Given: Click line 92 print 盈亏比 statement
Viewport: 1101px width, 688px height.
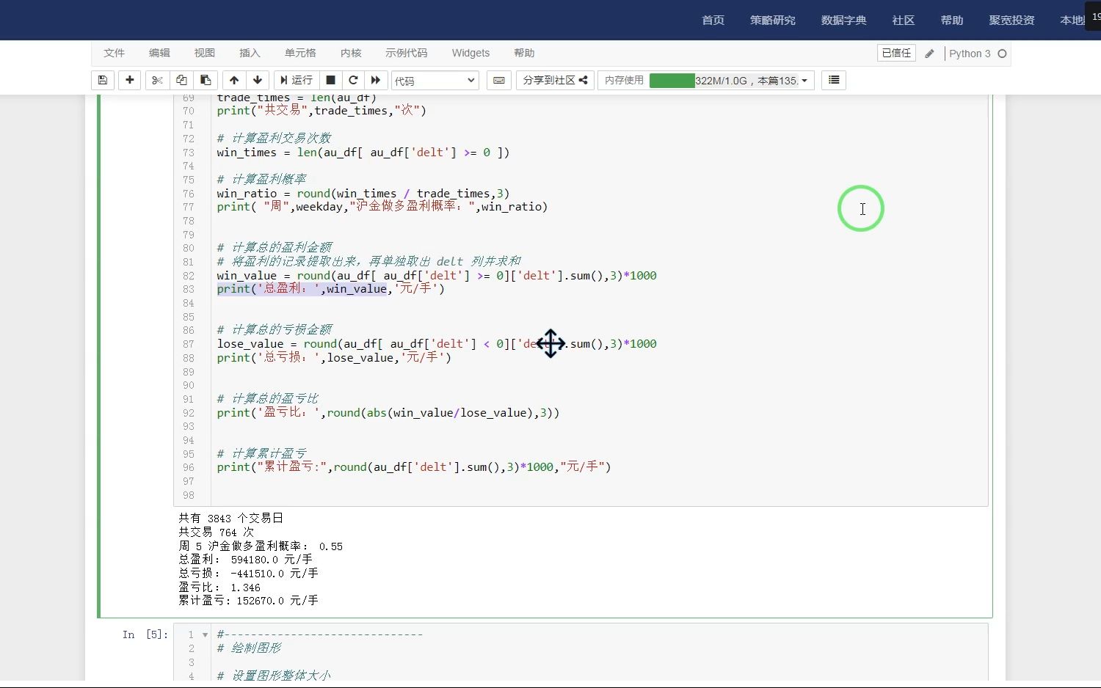Looking at the screenshot, I should point(388,413).
